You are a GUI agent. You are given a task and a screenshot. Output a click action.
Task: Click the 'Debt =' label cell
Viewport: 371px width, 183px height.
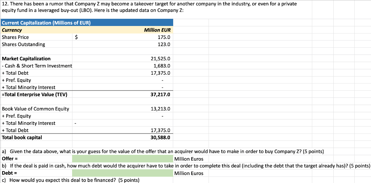(9, 173)
